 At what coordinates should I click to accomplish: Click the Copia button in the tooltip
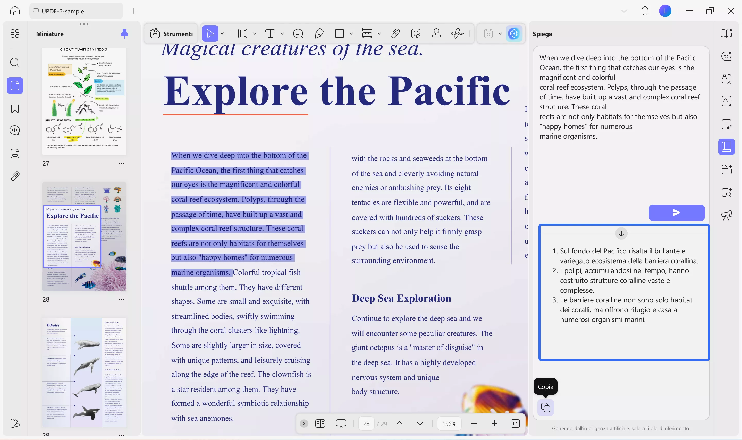coord(545,387)
